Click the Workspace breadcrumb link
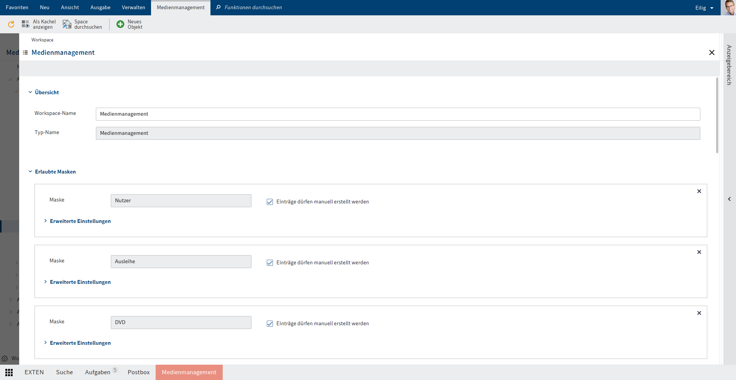Screen dimensions: 736x380 [x=42, y=39]
